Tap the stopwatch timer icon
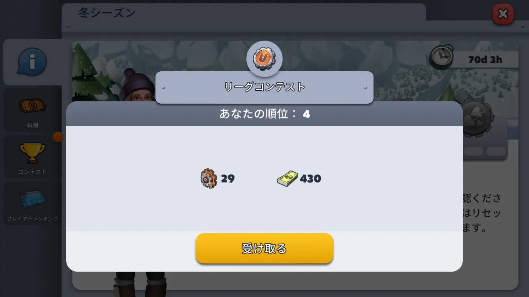Viewport: 529px width, 297px height. pos(441,58)
